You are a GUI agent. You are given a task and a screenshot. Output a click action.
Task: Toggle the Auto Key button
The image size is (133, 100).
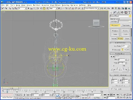[84, 95]
